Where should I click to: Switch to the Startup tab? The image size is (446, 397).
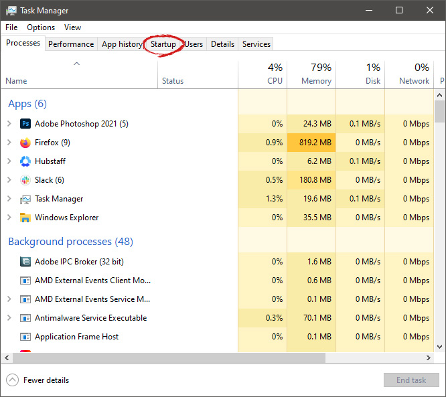coord(163,44)
